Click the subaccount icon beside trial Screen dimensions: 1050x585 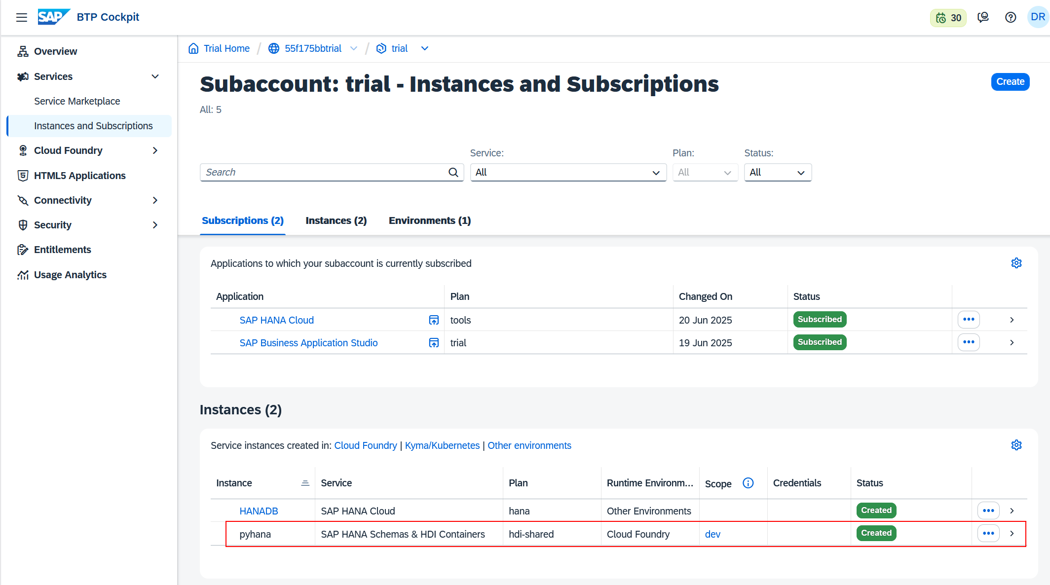[x=381, y=48]
